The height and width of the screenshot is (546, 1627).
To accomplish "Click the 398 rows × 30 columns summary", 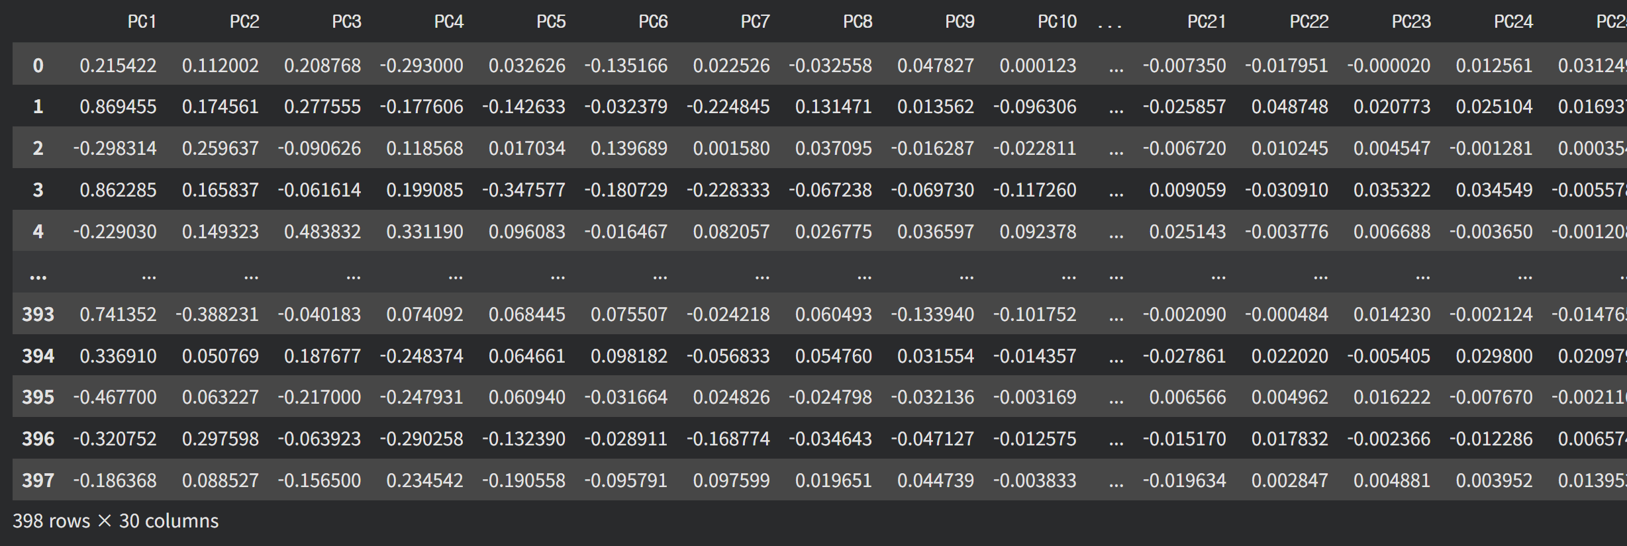I will coord(115,521).
